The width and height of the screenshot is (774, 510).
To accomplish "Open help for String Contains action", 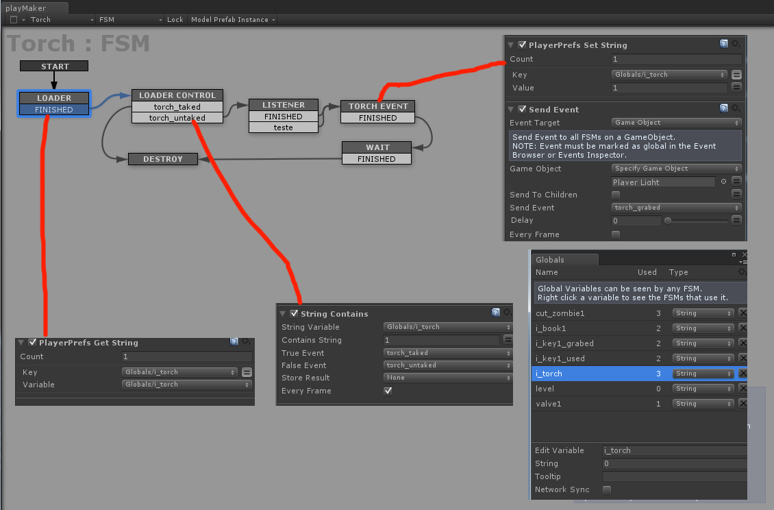I will [x=496, y=313].
